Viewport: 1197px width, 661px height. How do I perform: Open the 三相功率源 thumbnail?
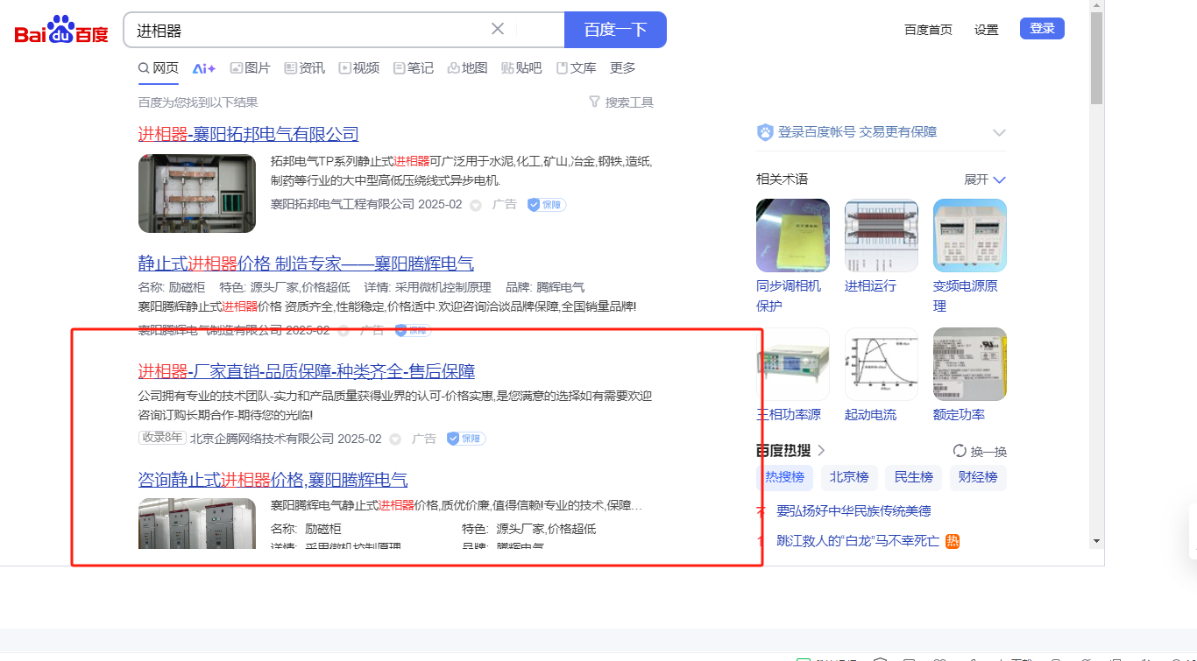793,364
